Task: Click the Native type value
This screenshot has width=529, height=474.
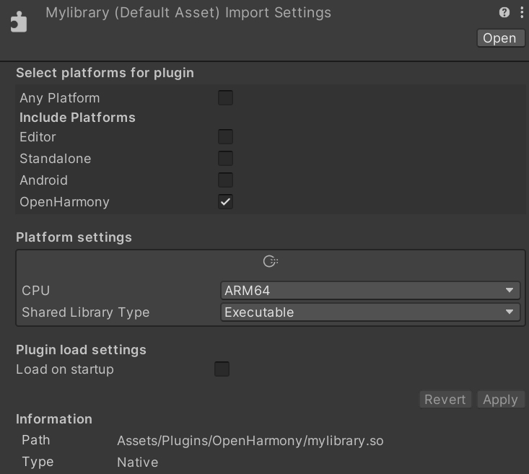Action: [137, 462]
